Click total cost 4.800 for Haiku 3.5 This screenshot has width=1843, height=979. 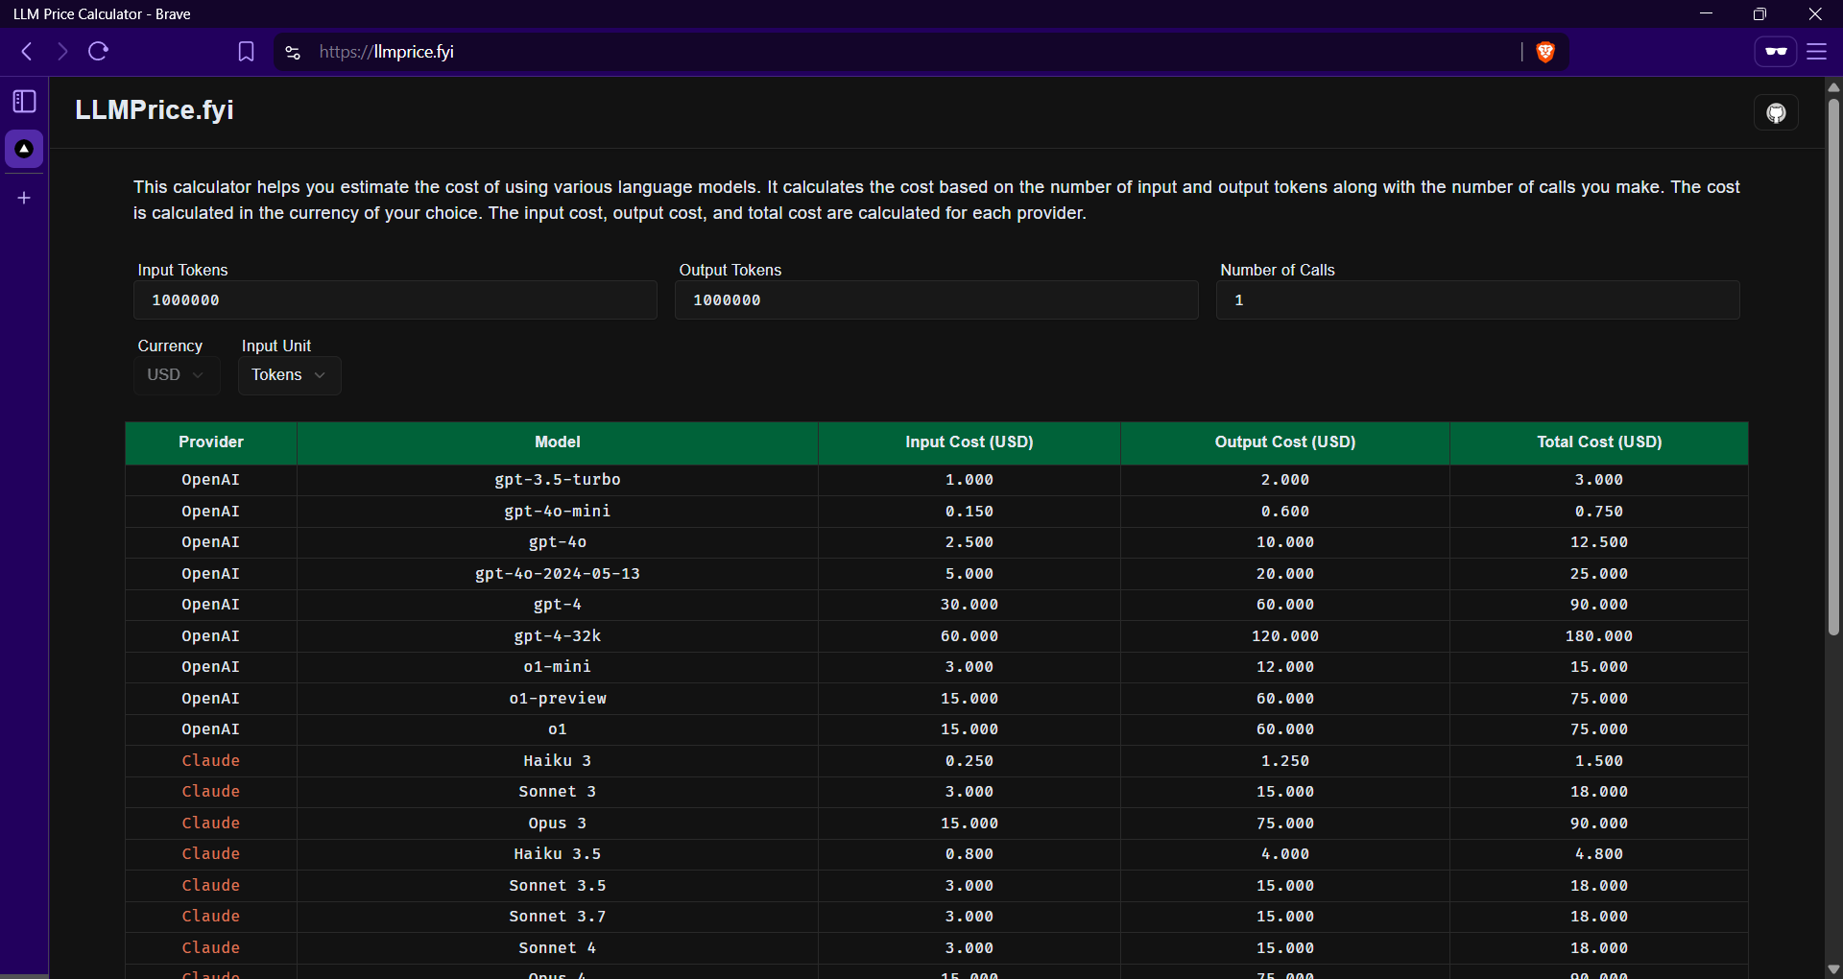click(x=1599, y=854)
